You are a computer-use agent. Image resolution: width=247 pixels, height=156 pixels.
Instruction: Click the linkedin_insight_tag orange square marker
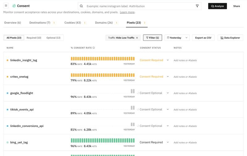tap(7, 60)
